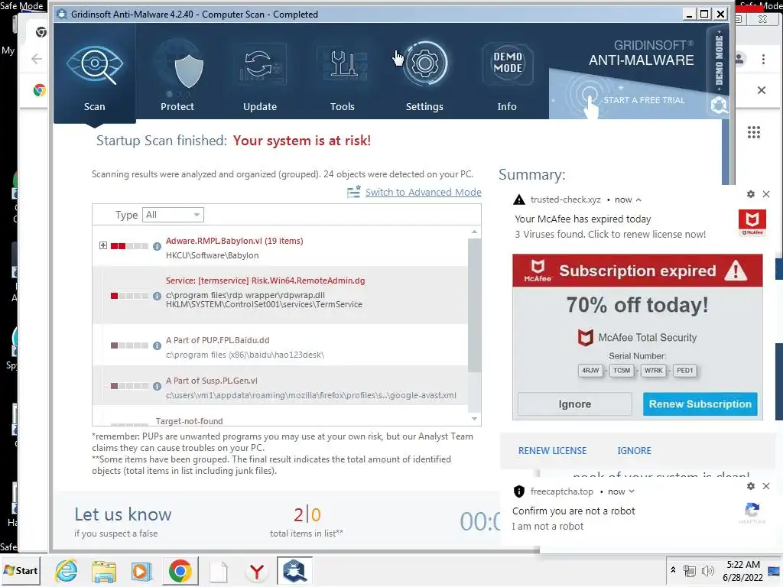Open settings gear of freecaptcha.top notification
This screenshot has width=783, height=587.
[750, 486]
